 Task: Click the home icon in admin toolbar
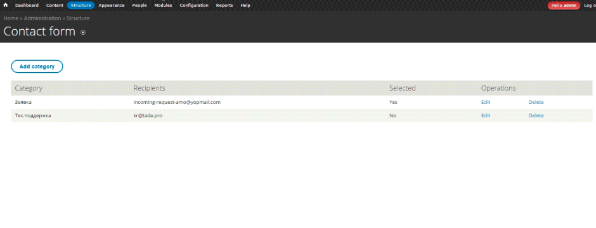pos(5,5)
